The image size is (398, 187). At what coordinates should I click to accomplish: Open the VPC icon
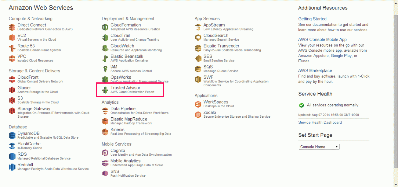pos(12,58)
